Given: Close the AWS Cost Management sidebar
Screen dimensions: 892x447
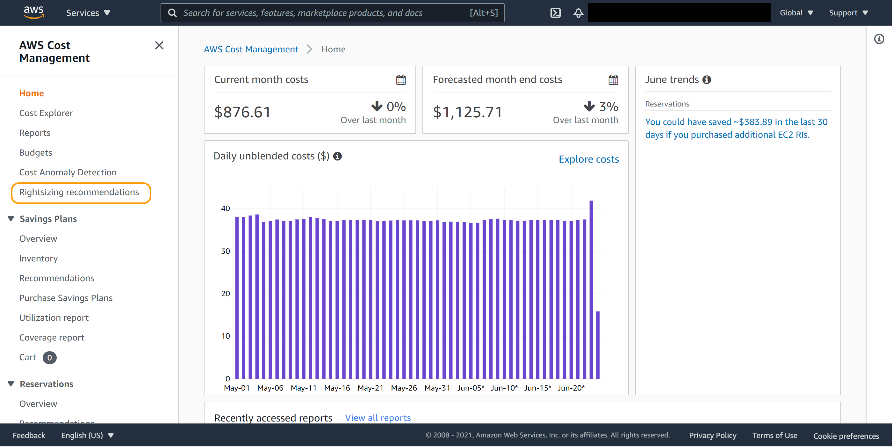Looking at the screenshot, I should pos(159,45).
